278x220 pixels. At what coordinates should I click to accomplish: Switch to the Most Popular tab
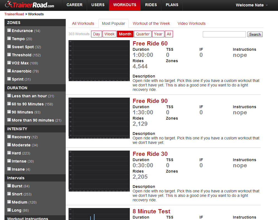[113, 23]
